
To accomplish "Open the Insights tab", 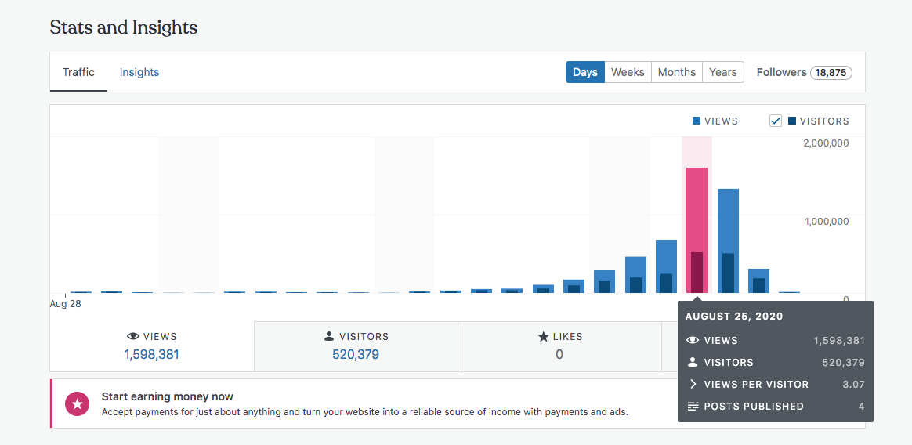I will click(139, 72).
